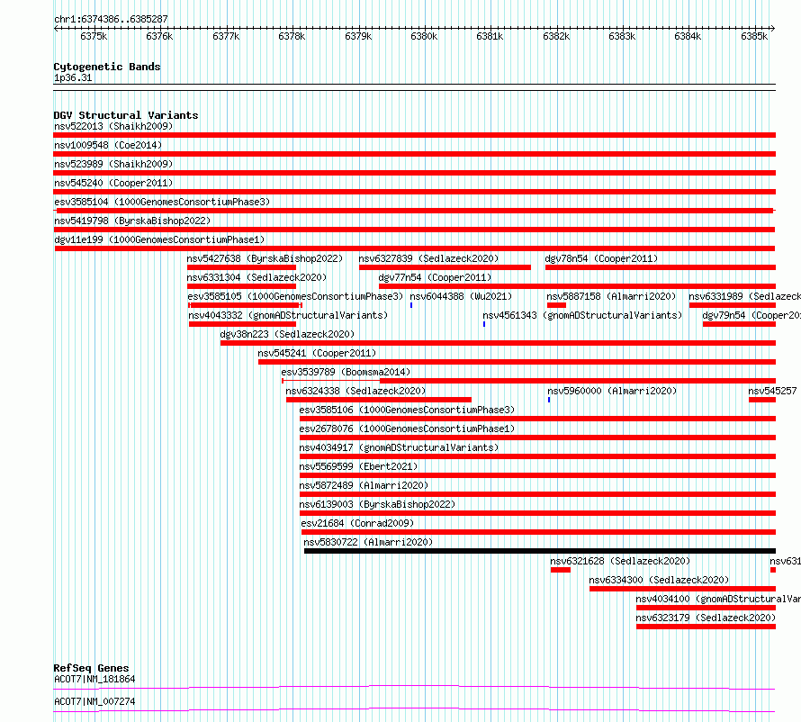Select the 1p36.31 band label
801x722 pixels.
tap(73, 77)
